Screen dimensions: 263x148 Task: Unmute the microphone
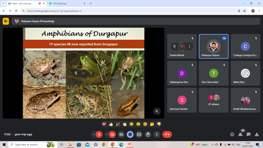[99, 134]
